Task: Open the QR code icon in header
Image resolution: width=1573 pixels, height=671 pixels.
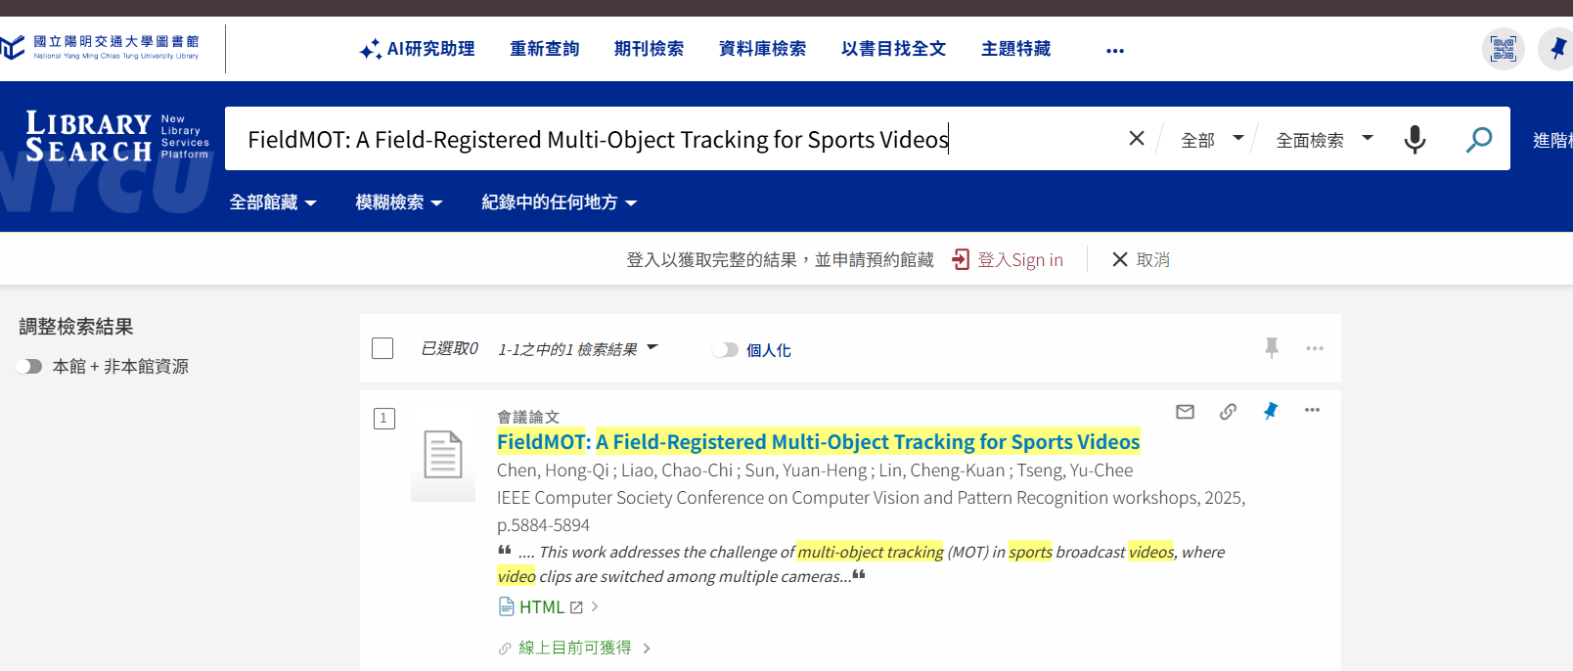Action: click(1503, 49)
